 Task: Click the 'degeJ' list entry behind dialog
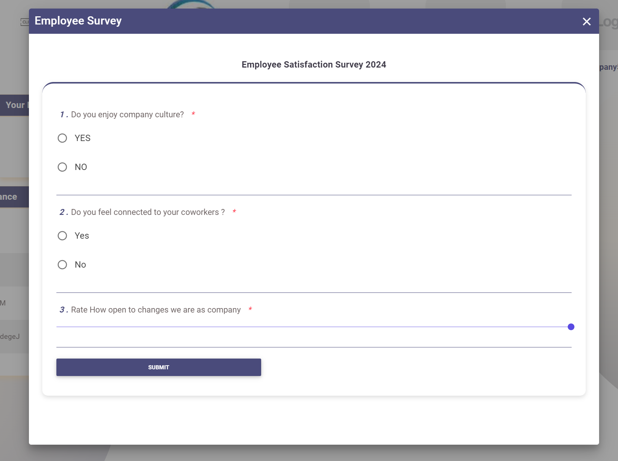9,336
